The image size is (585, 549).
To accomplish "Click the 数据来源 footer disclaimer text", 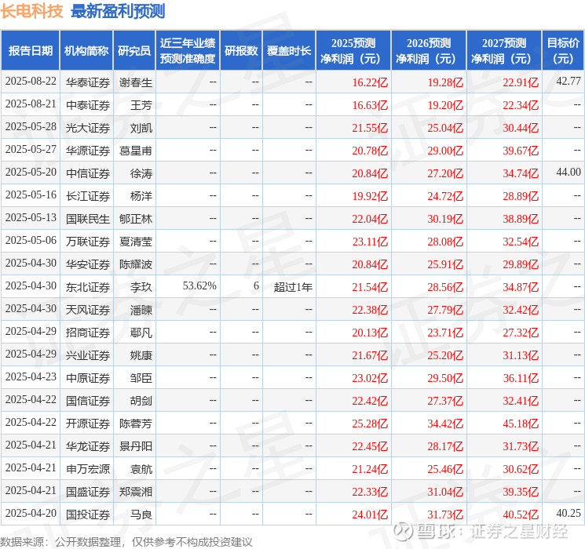I will (x=126, y=542).
